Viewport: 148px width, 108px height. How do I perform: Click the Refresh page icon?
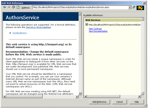tap(18, 7)
